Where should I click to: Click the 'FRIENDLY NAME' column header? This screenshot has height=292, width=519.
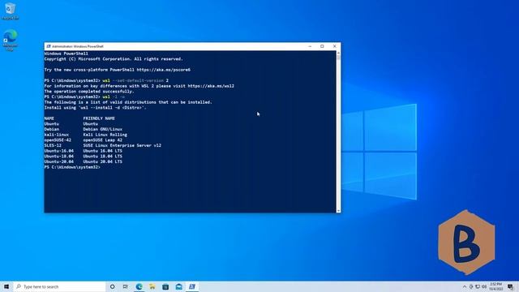[99, 118]
